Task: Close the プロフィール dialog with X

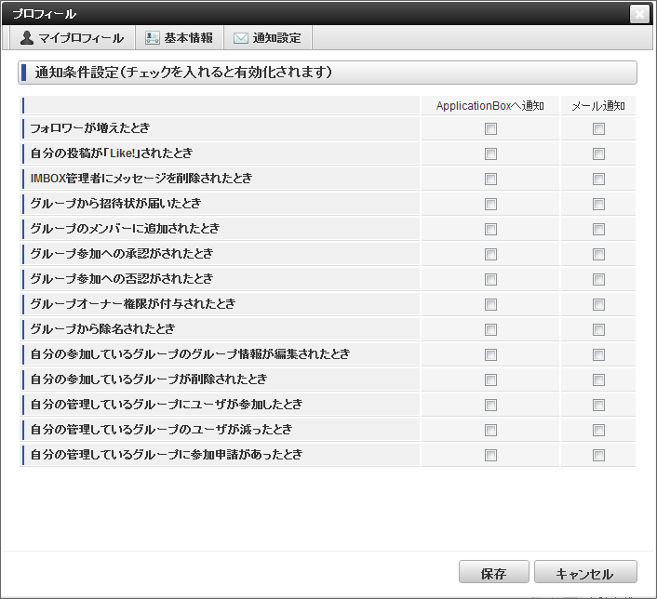Action: tap(639, 14)
